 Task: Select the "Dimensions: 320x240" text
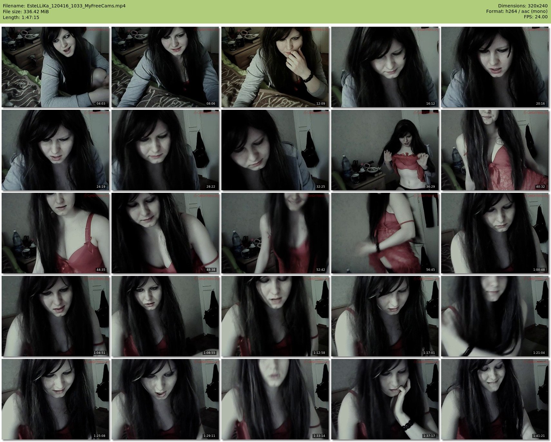pyautogui.click(x=523, y=6)
